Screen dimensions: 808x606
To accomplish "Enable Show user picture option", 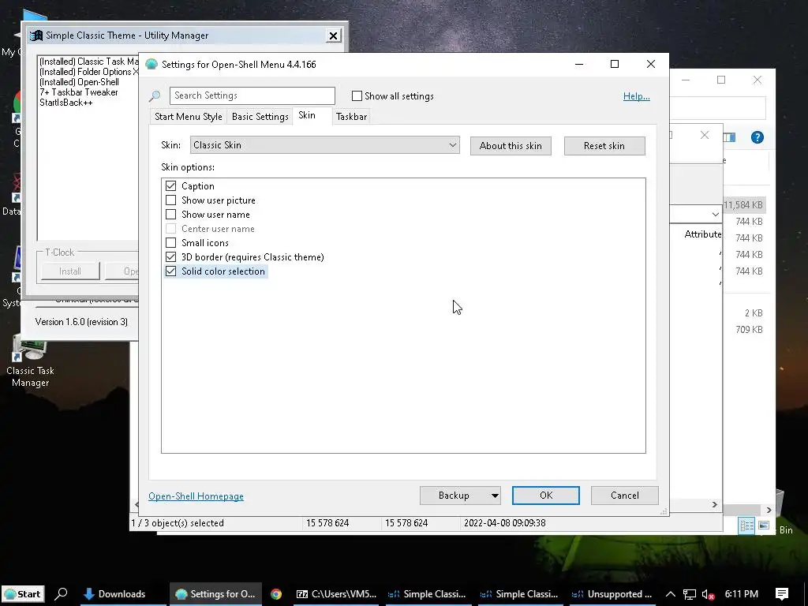I will (x=170, y=200).
